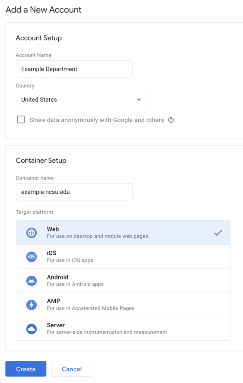Click the container name example.ncsu.edu field
The height and width of the screenshot is (383, 243).
[x=74, y=191]
